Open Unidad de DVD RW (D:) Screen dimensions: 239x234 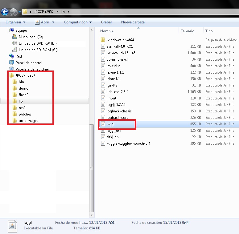37,43
